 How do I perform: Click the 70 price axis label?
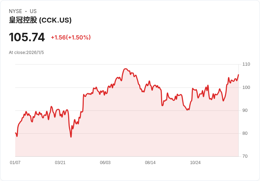point(245,156)
